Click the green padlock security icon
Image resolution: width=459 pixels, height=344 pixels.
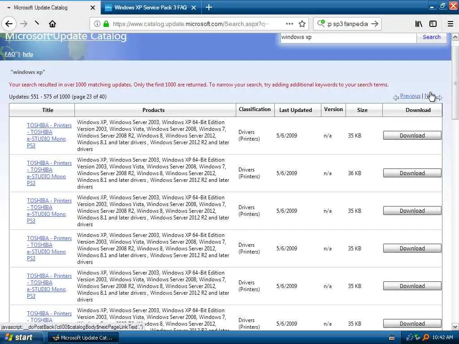click(106, 24)
